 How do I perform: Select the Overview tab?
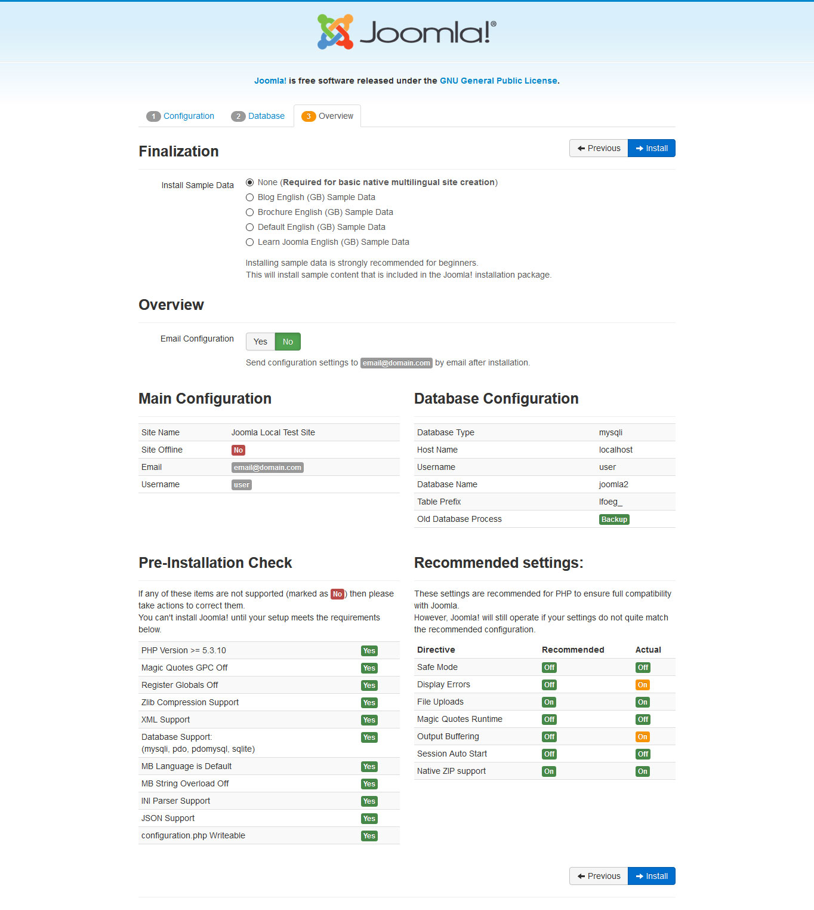click(x=327, y=116)
